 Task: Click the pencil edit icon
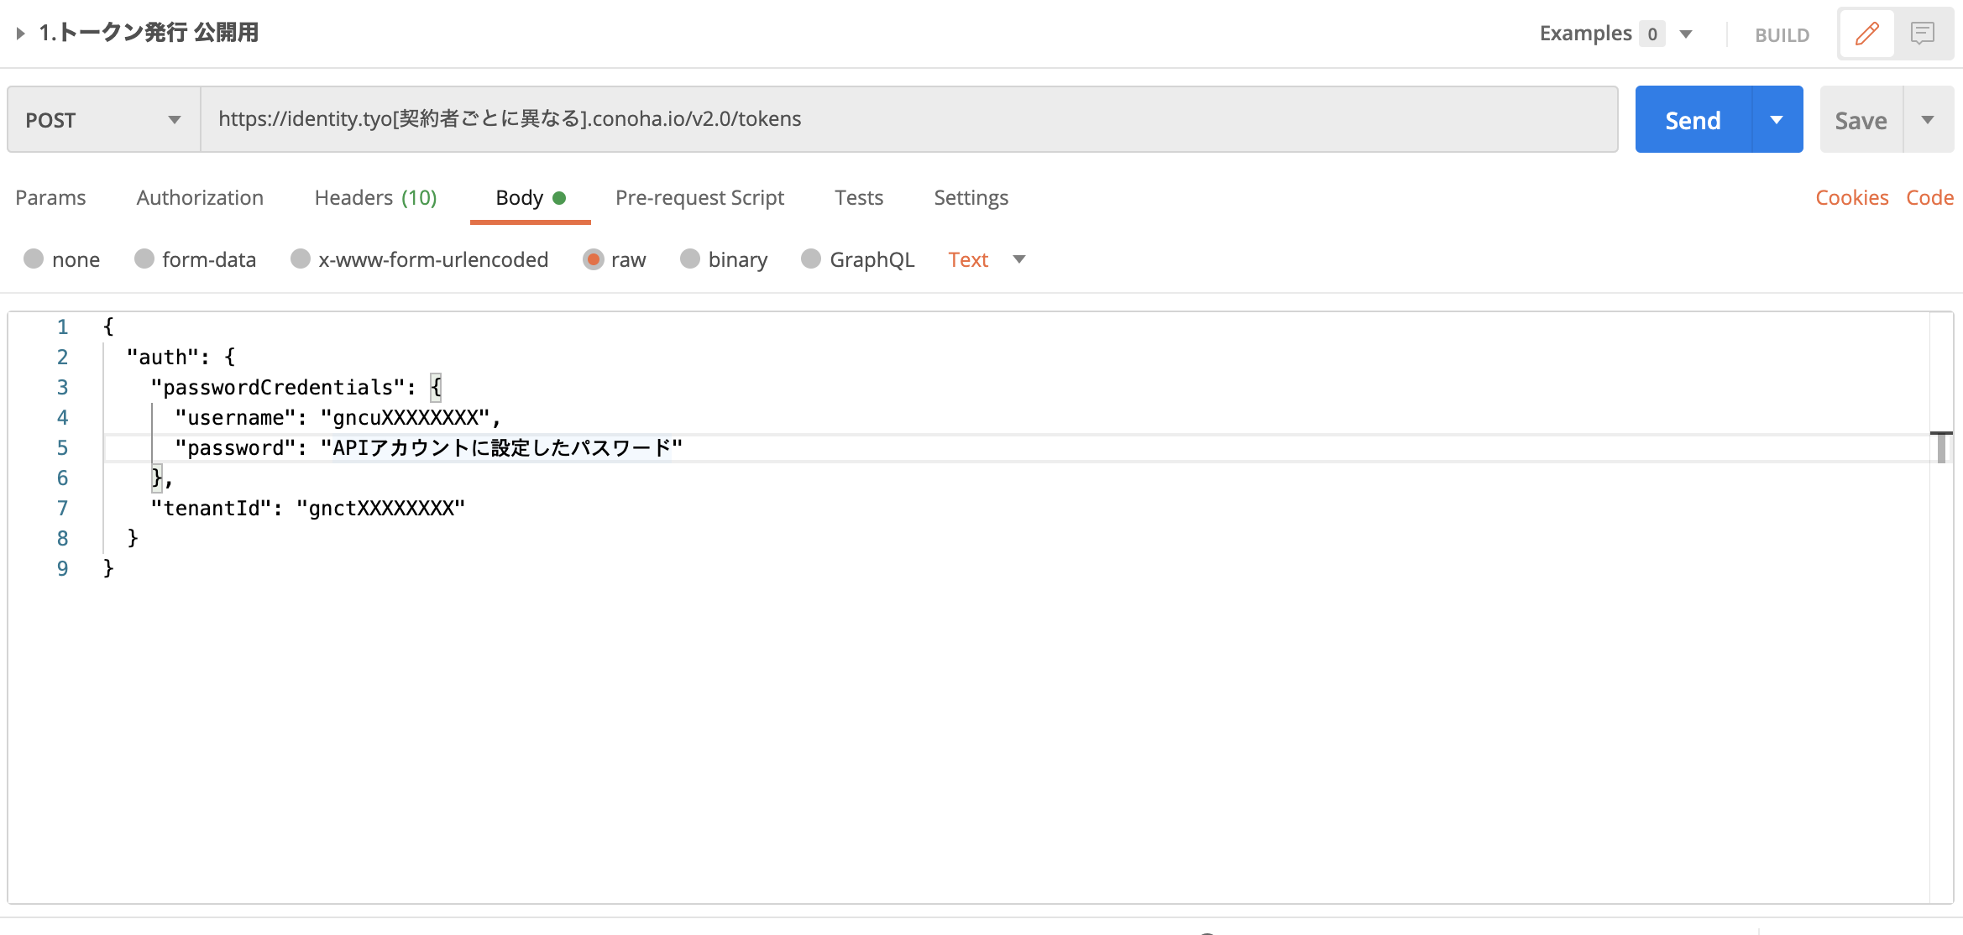[1866, 34]
